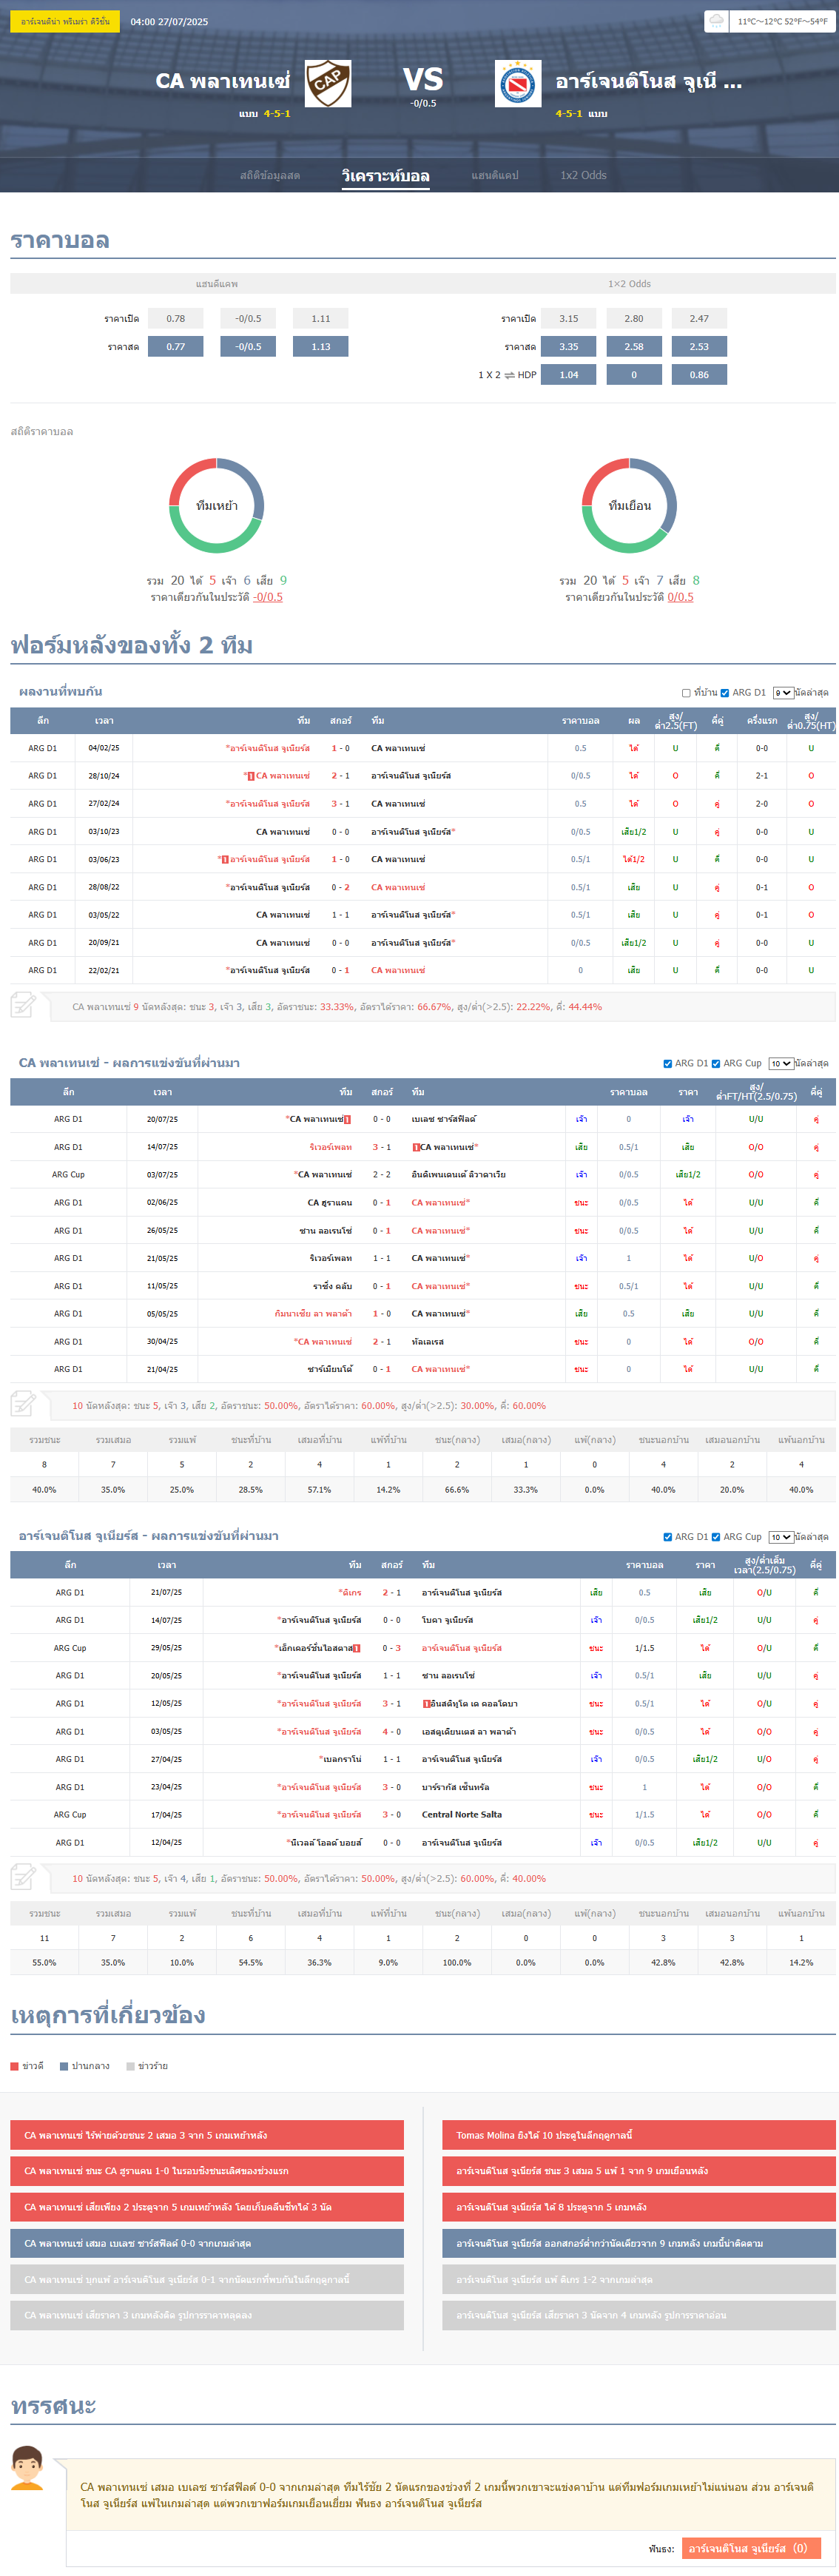Click the ทีมเหย้า donut chart
This screenshot has width=839, height=2576.
point(216,506)
